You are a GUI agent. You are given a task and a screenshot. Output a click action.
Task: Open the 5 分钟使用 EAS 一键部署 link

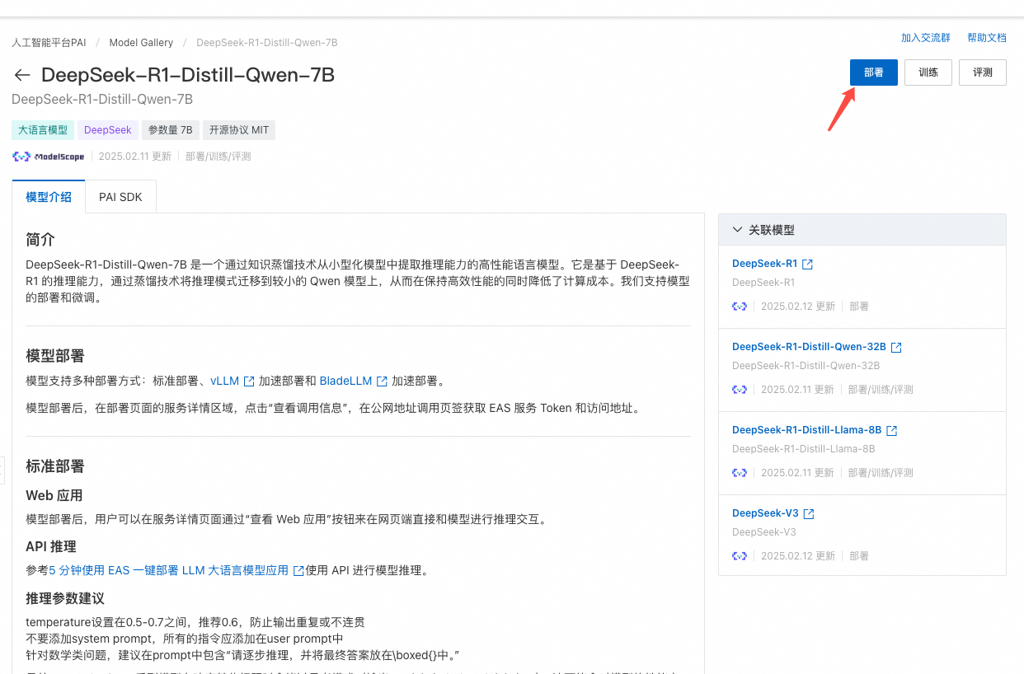169,570
